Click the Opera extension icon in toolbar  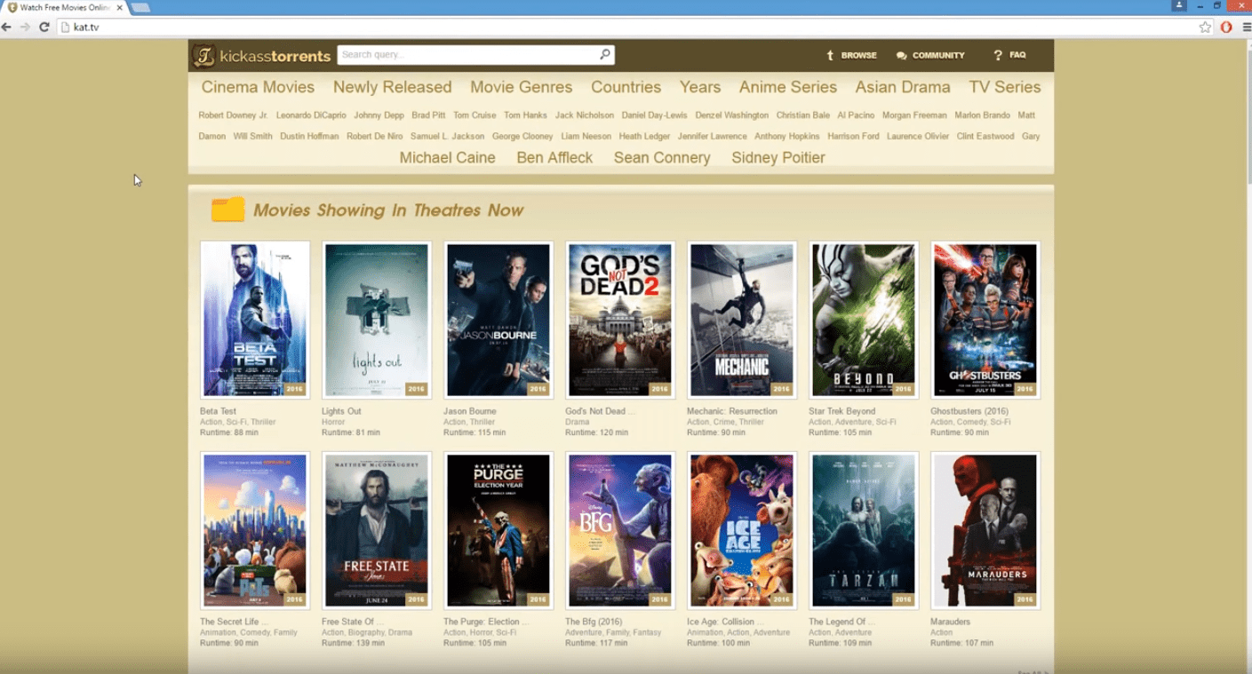click(1226, 28)
